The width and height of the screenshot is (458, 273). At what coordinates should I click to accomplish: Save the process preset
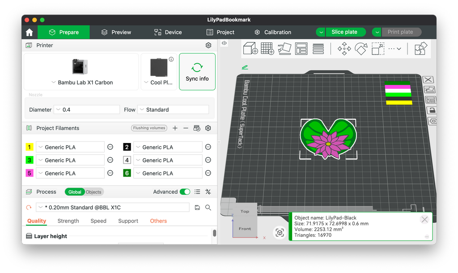[197, 207]
